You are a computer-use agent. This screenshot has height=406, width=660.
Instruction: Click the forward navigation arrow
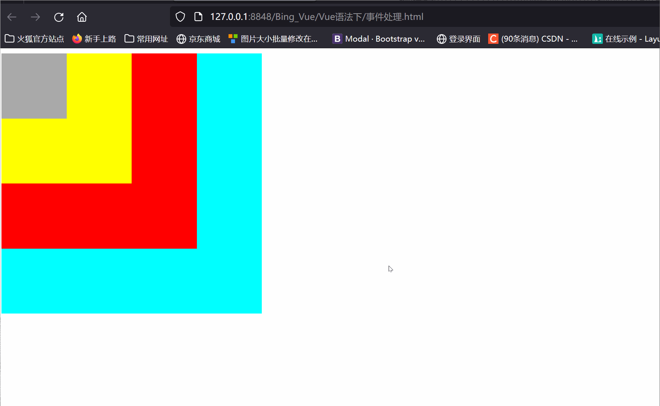coord(35,17)
